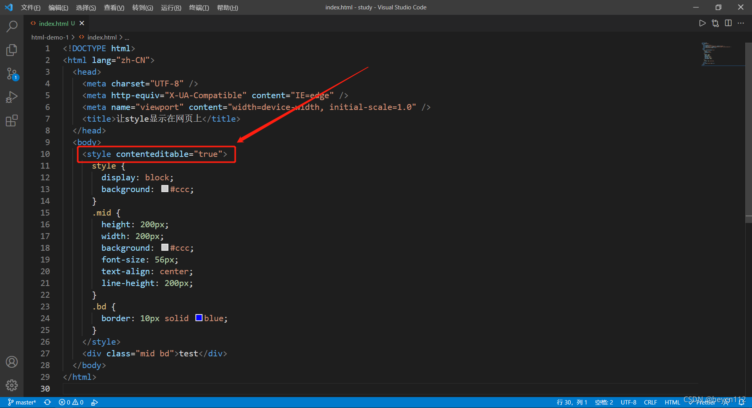Click the debug launch icon in status bar

(x=94, y=403)
